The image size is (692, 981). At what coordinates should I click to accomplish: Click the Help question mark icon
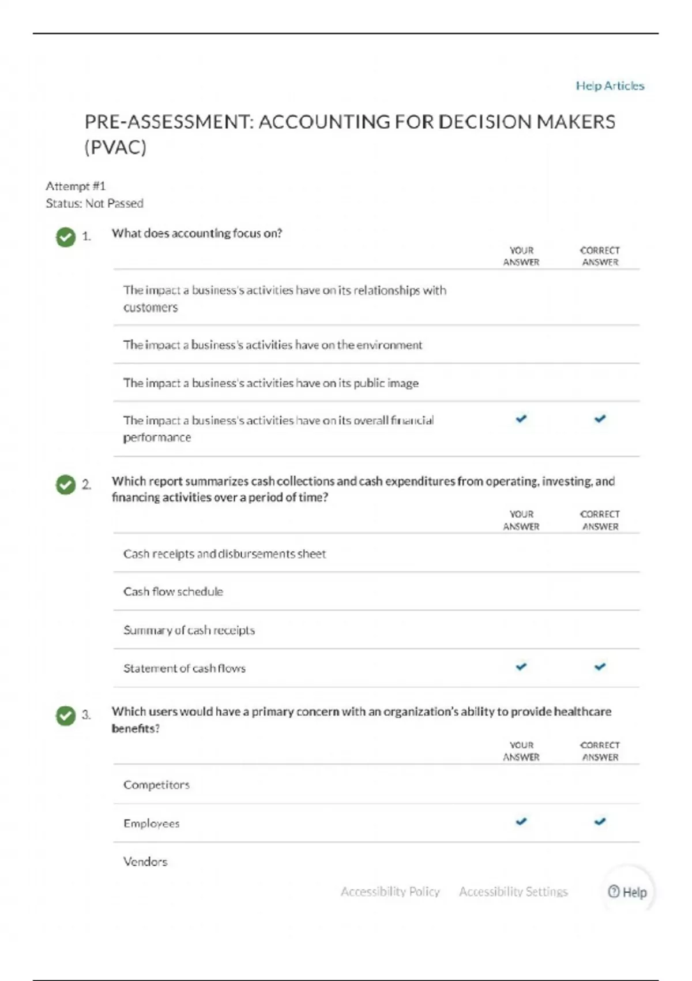coord(614,892)
